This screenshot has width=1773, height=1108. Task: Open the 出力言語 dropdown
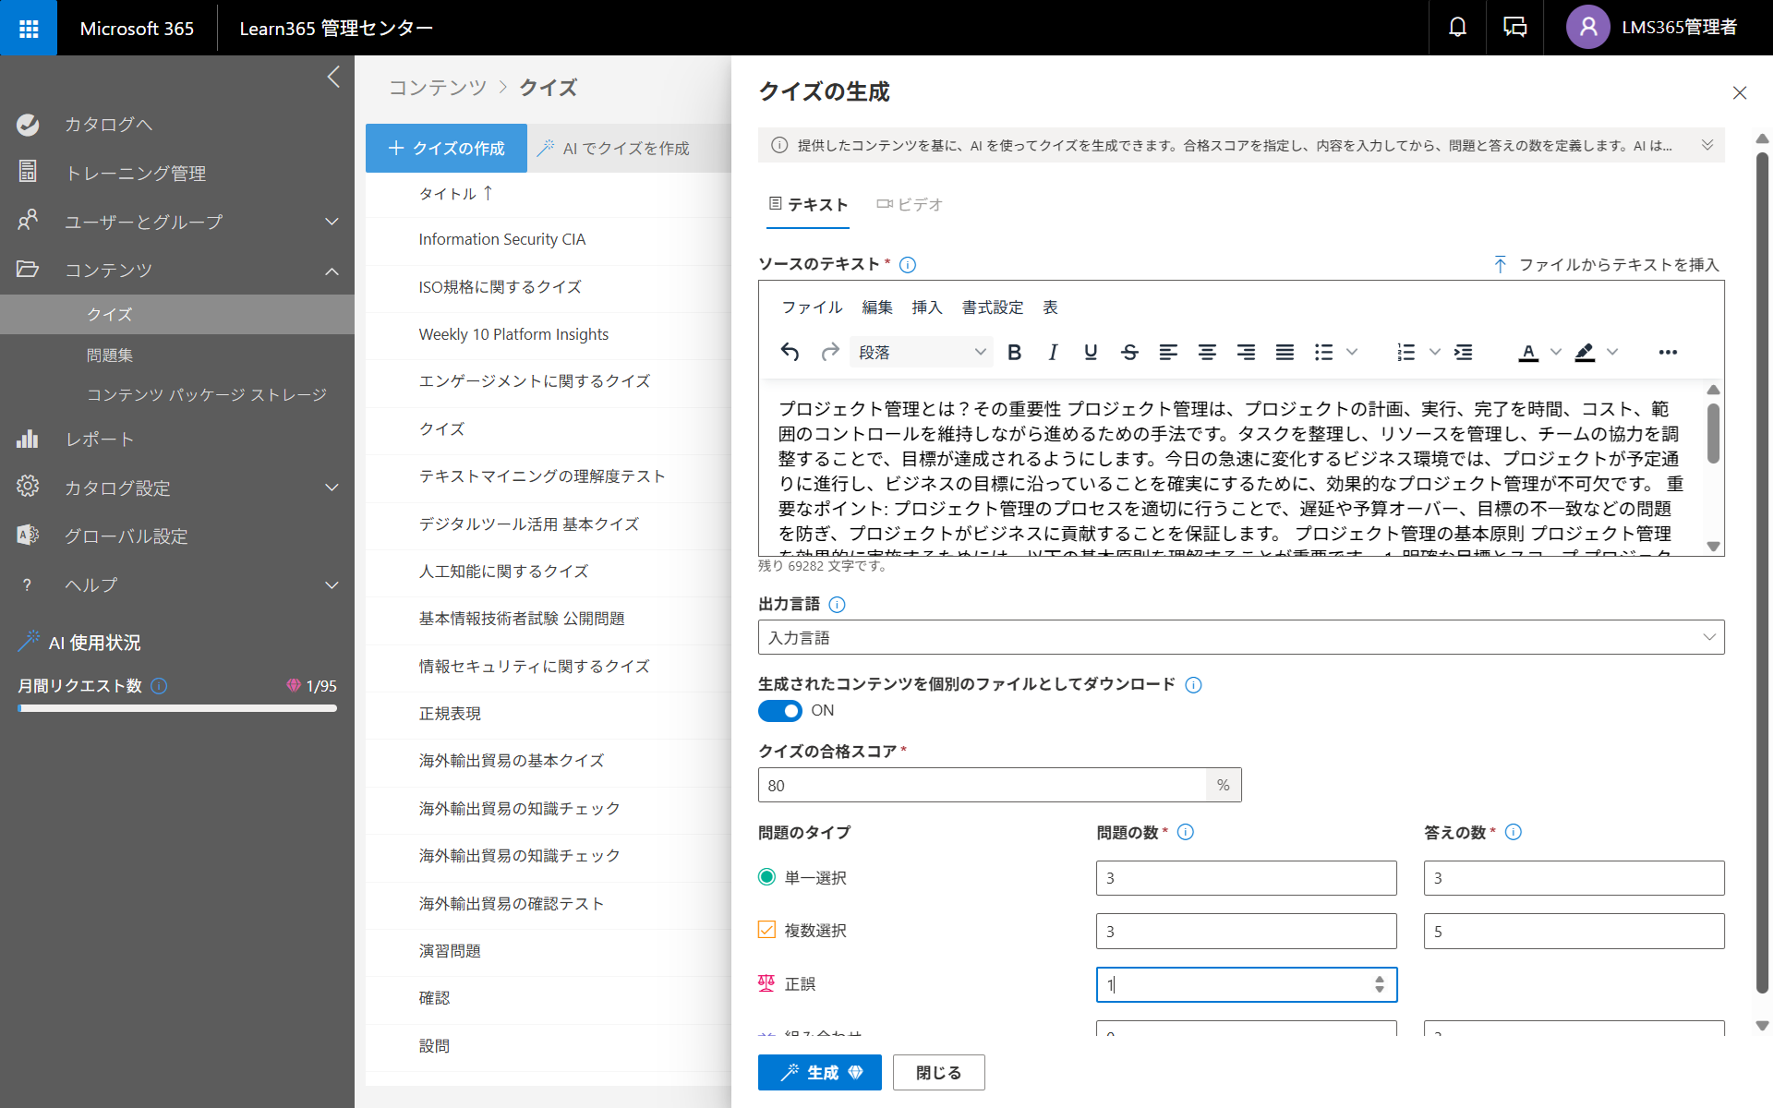point(1241,637)
